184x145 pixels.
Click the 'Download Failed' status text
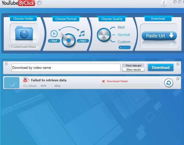click(117, 81)
